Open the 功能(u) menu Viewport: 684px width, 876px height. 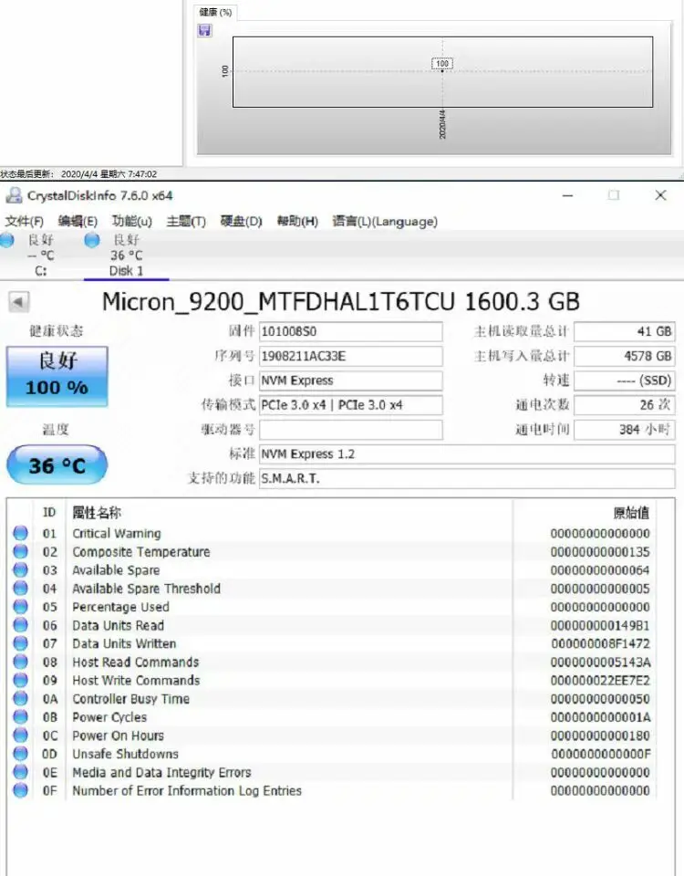coord(131,221)
